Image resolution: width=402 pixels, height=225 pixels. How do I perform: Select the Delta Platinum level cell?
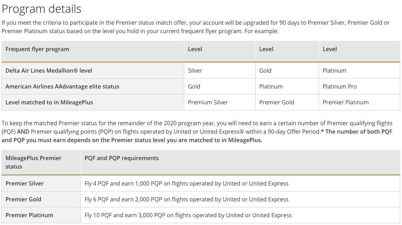[x=359, y=71]
